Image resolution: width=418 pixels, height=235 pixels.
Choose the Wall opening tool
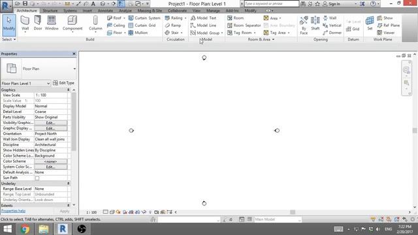pyautogui.click(x=330, y=18)
